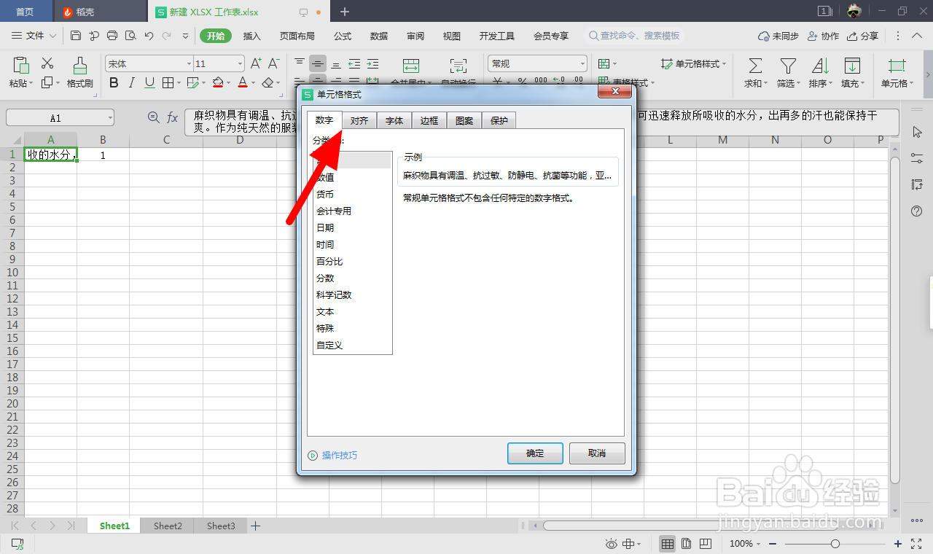933x554 pixels.
Task: Click the 确定 confirm button
Action: coord(535,453)
